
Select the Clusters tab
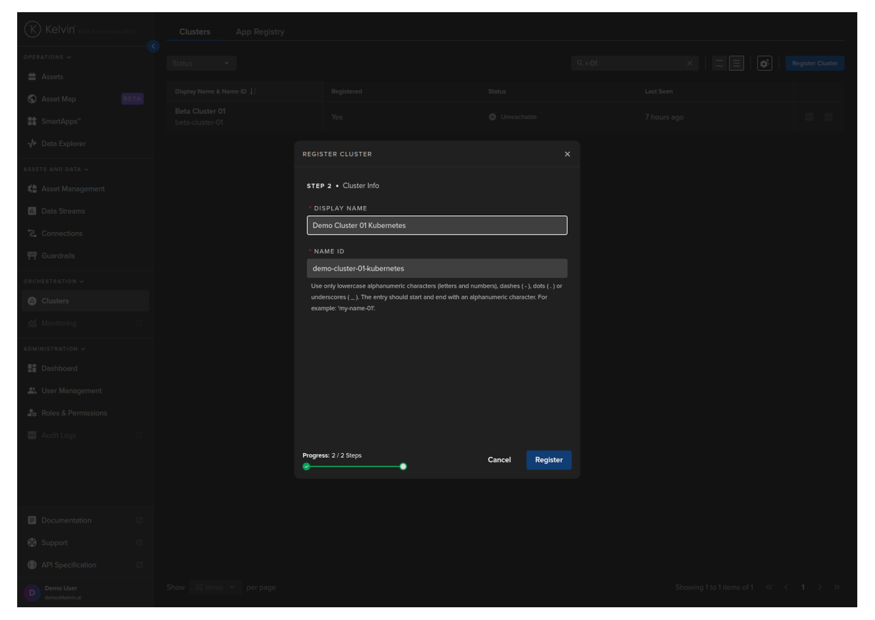pyautogui.click(x=194, y=32)
